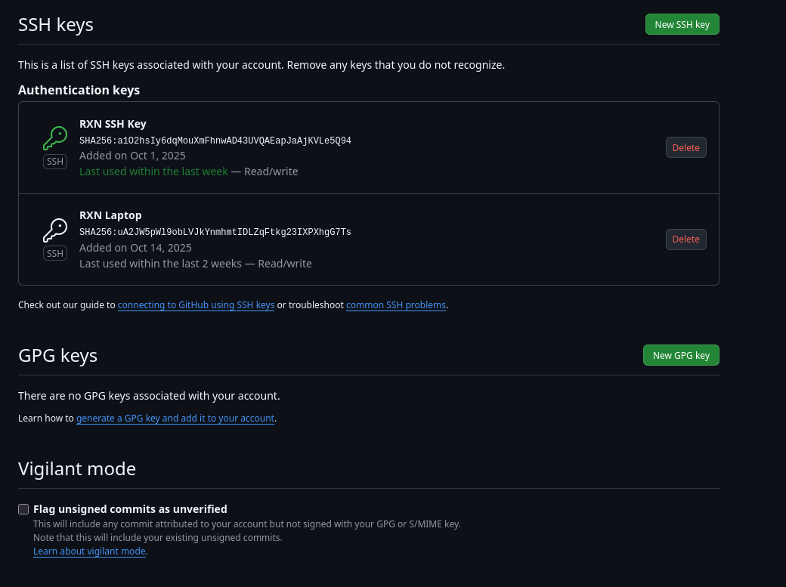This screenshot has height=587, width=786.
Task: Open connecting to GitHub using SSH keys guide
Action: (196, 305)
